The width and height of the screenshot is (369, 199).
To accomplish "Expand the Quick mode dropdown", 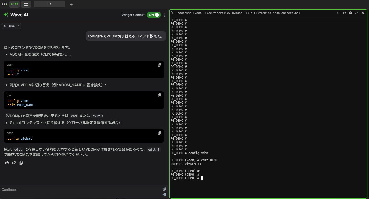I will coord(12,26).
